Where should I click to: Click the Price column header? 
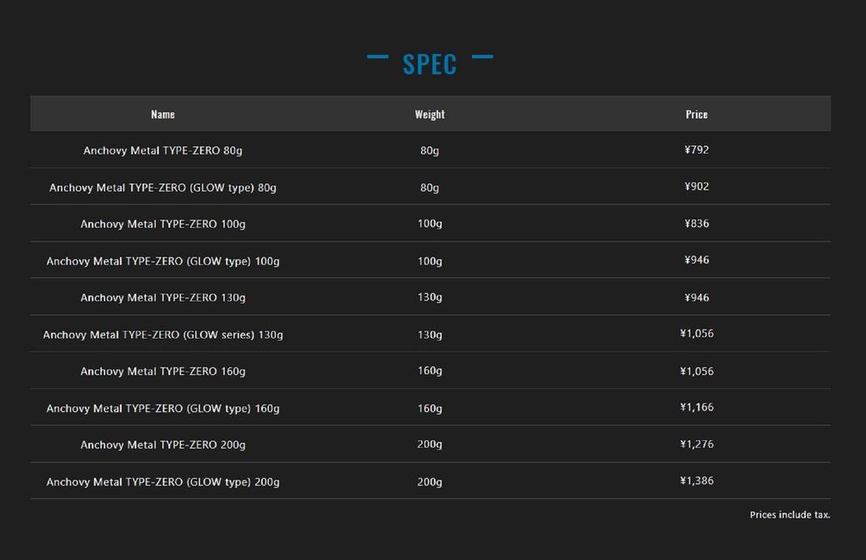click(x=696, y=114)
